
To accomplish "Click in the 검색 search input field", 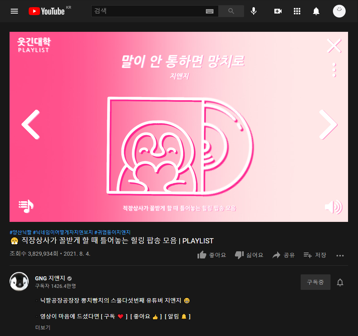I will point(149,11).
